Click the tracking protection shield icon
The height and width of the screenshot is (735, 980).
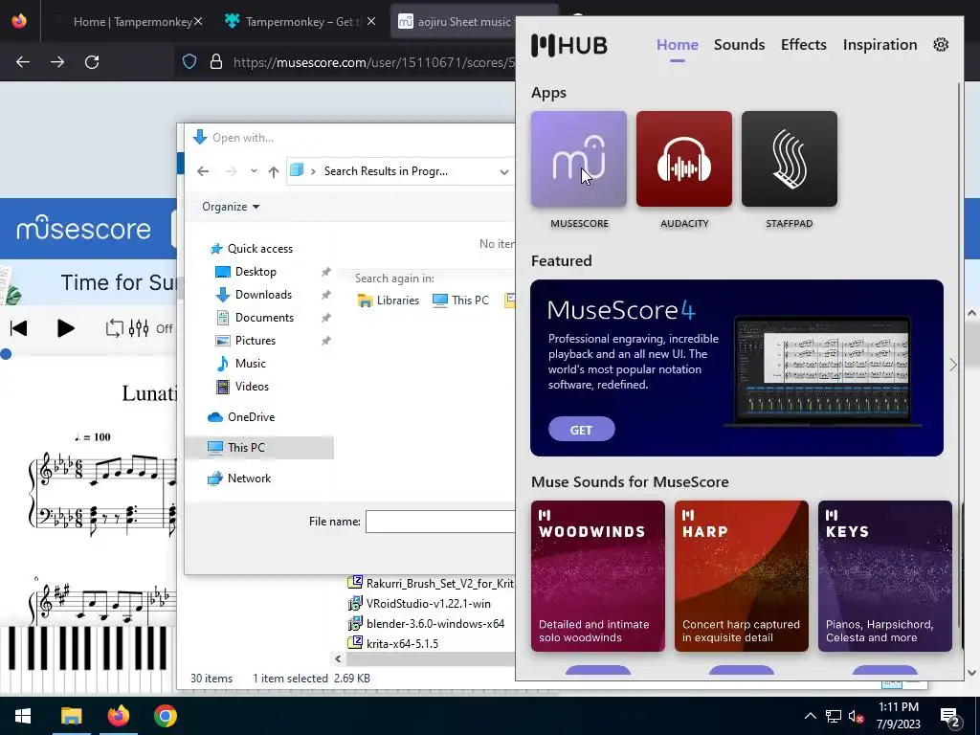click(189, 62)
